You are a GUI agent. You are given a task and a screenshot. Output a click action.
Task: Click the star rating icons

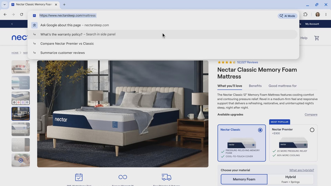click(226, 62)
